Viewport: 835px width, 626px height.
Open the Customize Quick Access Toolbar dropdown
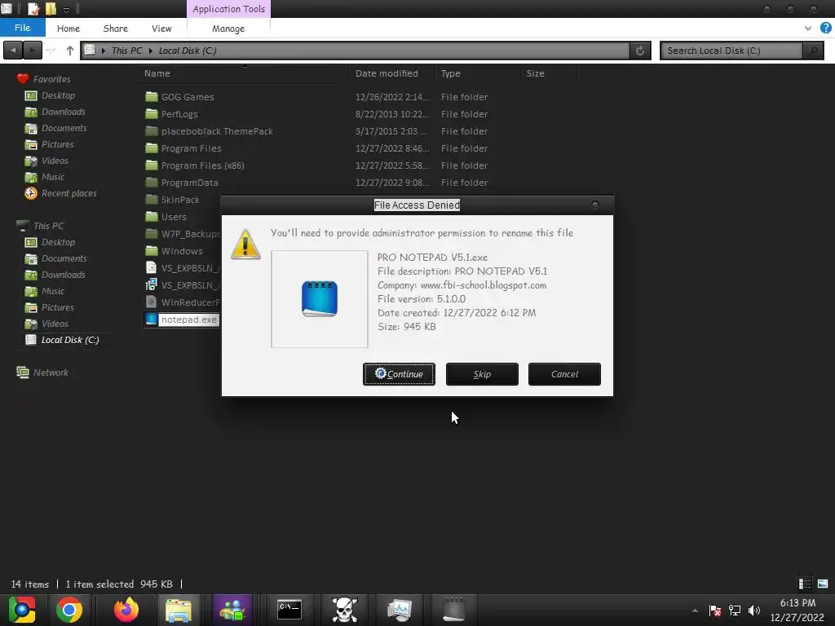(66, 9)
